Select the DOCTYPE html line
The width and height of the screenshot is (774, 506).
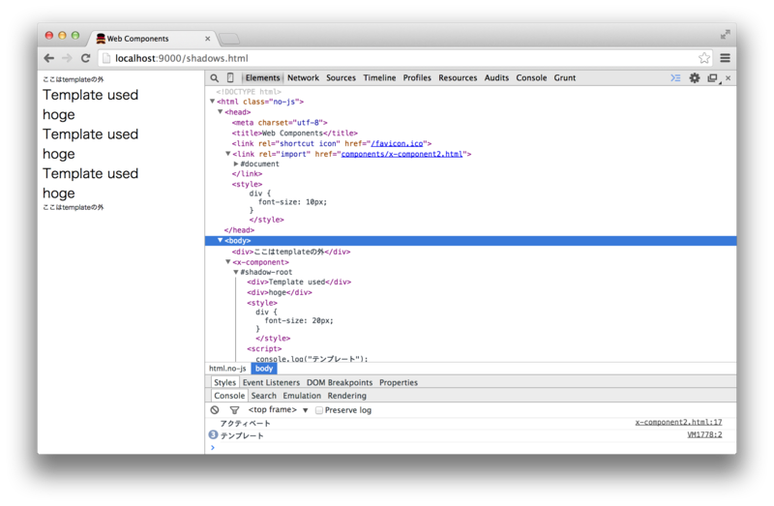click(249, 92)
